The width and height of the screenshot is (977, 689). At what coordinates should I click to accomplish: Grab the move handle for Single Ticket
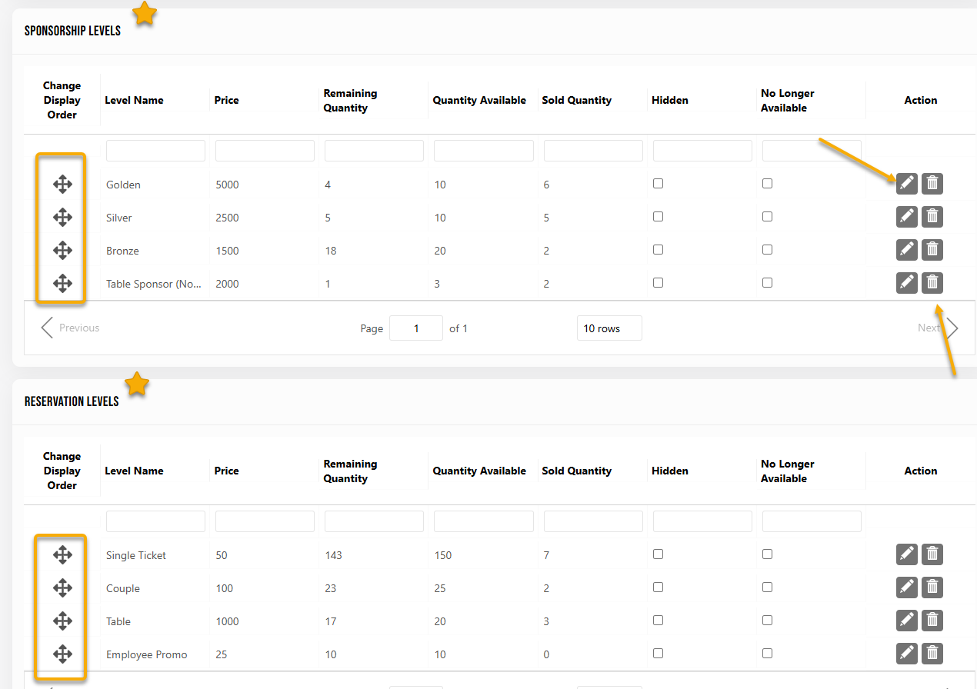pyautogui.click(x=62, y=554)
